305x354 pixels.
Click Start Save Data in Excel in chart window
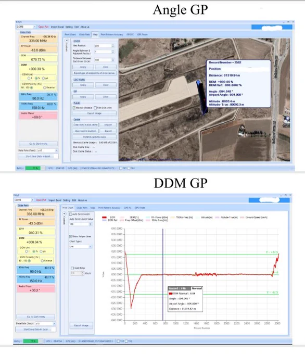point(36,330)
